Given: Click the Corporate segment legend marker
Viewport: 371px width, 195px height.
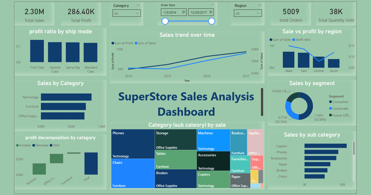Looking at the screenshot, I should (330, 108).
